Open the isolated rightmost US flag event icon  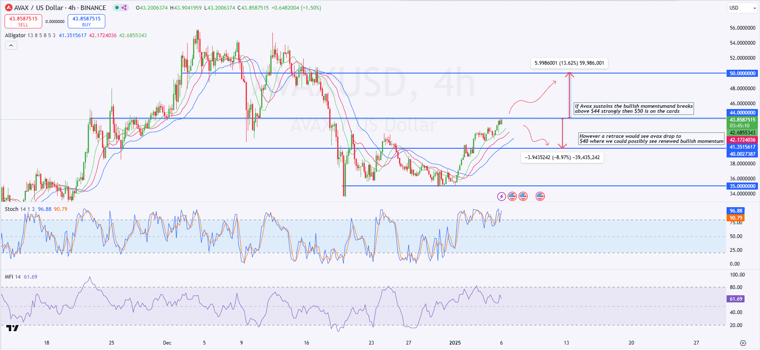pyautogui.click(x=540, y=196)
